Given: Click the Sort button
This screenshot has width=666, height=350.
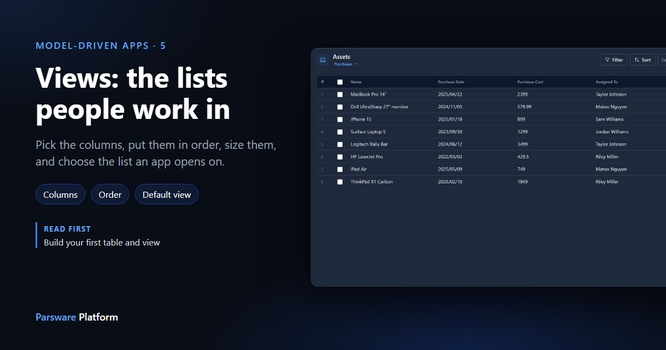Looking at the screenshot, I should pos(643,60).
